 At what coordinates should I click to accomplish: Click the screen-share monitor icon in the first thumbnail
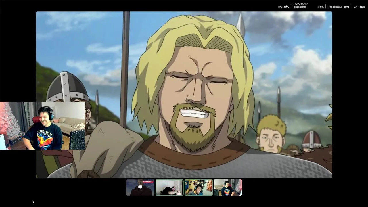pyautogui.click(x=140, y=187)
